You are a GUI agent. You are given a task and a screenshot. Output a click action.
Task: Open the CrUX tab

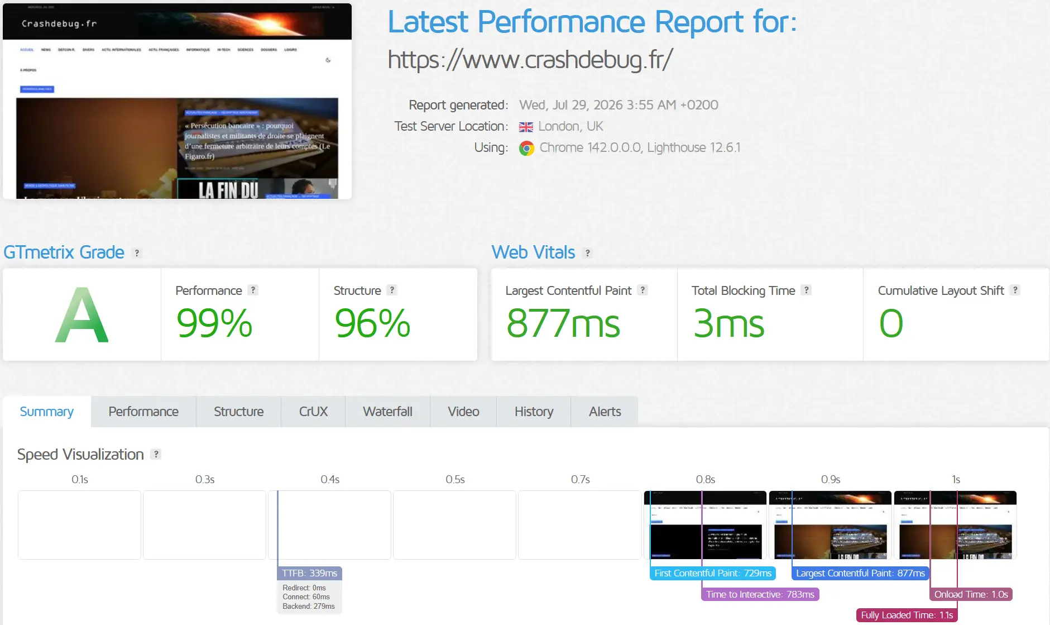pyautogui.click(x=313, y=412)
